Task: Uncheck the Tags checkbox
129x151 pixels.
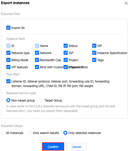Action: tap(94, 60)
